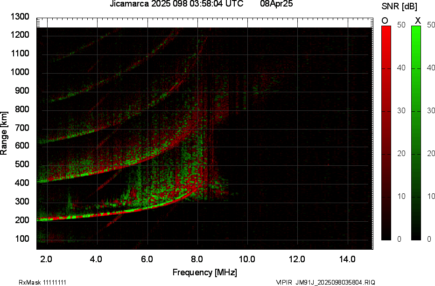
Task: Click the 600 range tick label
Action: click(22, 146)
